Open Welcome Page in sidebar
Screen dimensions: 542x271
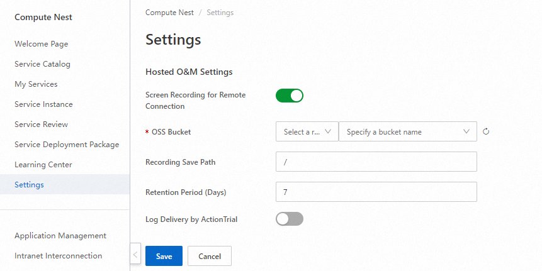42,44
